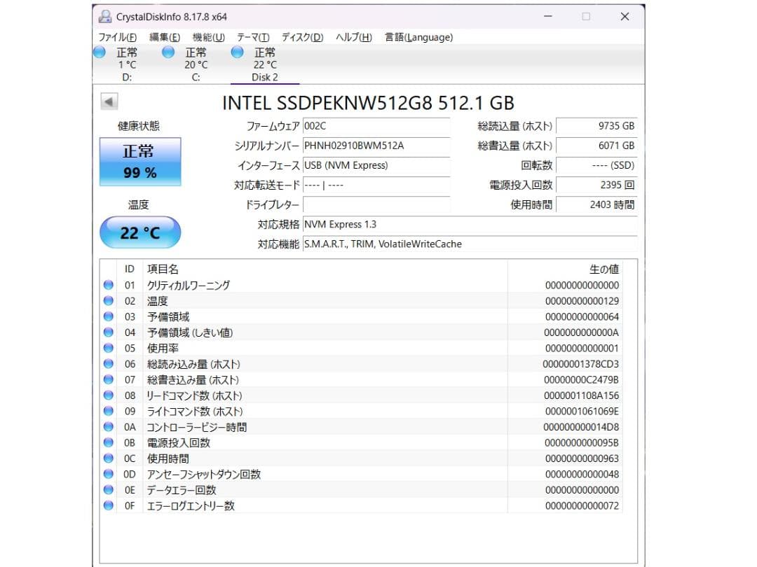Click the LED icon beside エラーログエントリー数 row

point(108,505)
